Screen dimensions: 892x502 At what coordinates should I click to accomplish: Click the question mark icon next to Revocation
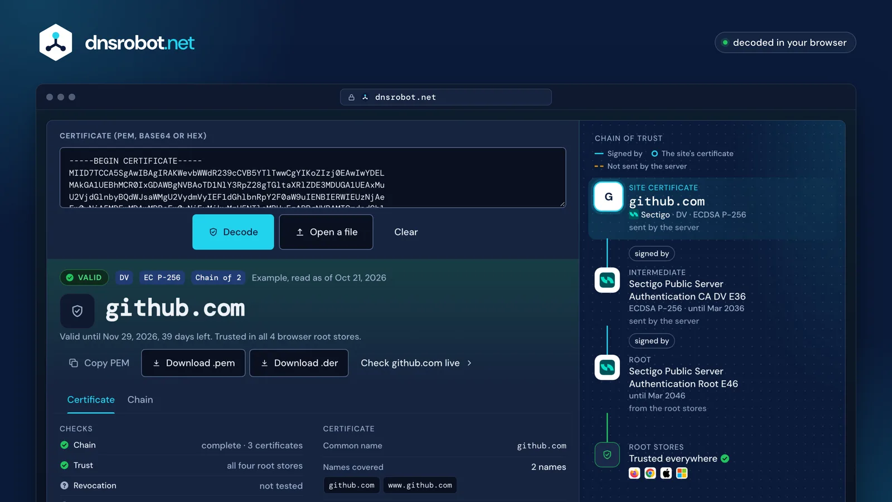pos(64,486)
